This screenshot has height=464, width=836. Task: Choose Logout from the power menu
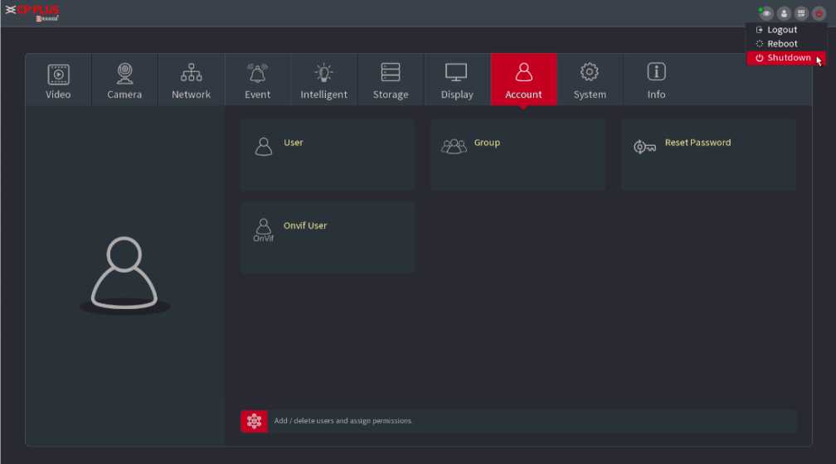(782, 30)
